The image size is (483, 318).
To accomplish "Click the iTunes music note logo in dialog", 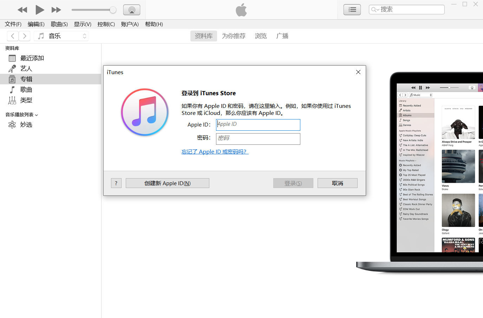I will coord(145,112).
